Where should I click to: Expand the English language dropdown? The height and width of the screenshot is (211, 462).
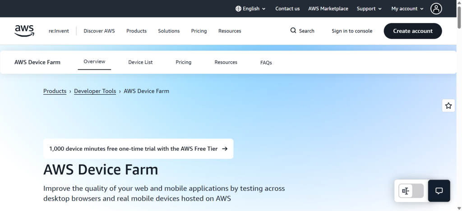(251, 9)
